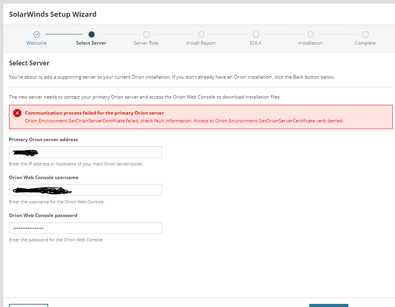Click the GetOrionServerCertificate verb denied error detail
This screenshot has height=307, width=395.
[x=184, y=121]
